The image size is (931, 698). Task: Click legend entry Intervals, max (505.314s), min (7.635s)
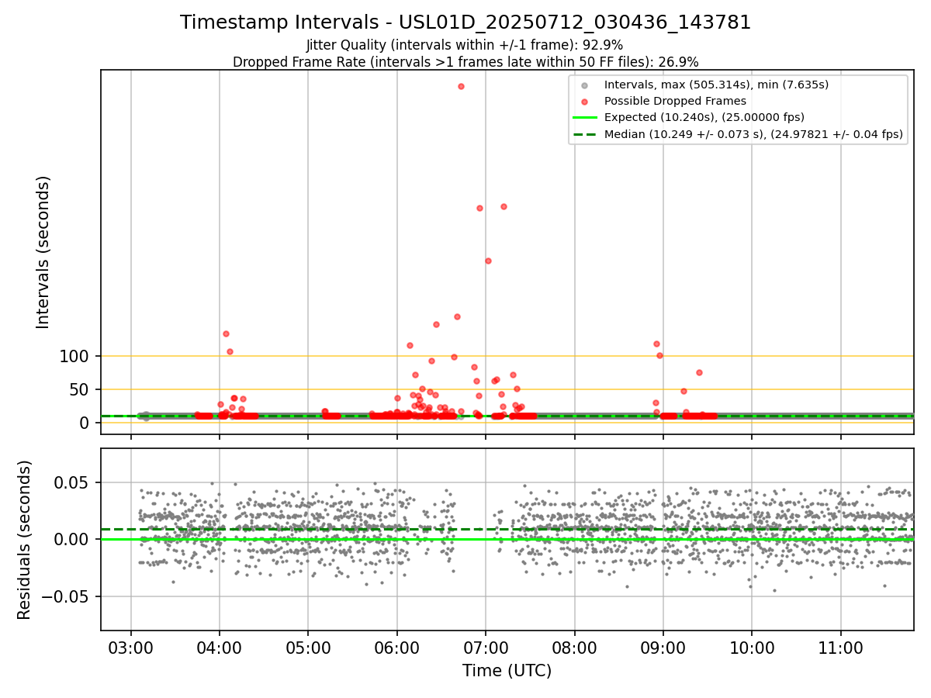(x=716, y=85)
